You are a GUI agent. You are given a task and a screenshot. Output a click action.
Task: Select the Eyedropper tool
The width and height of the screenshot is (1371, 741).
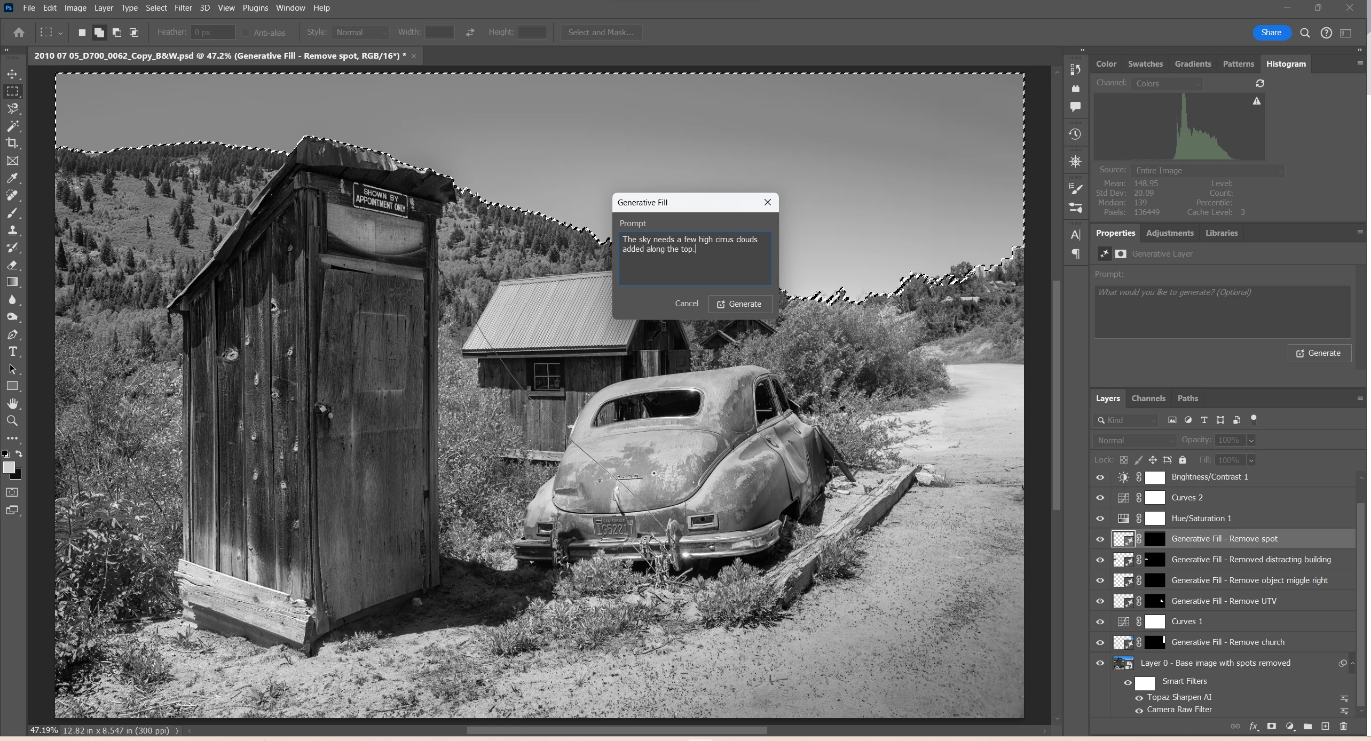(12, 178)
